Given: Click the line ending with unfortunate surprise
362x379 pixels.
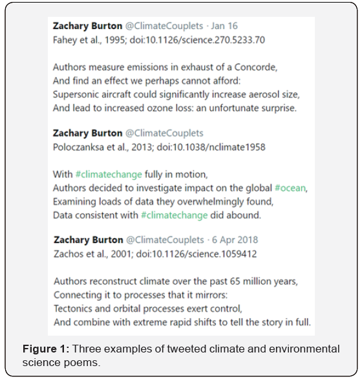Looking at the screenshot, I should tap(175, 108).
